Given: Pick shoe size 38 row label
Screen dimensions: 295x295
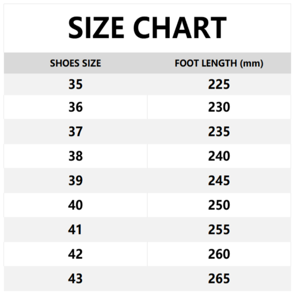Looking at the screenshot, I should click(75, 156).
